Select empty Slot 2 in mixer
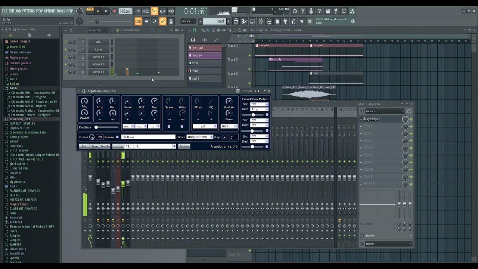Screen dimensions: 478x269 click(x=380, y=126)
